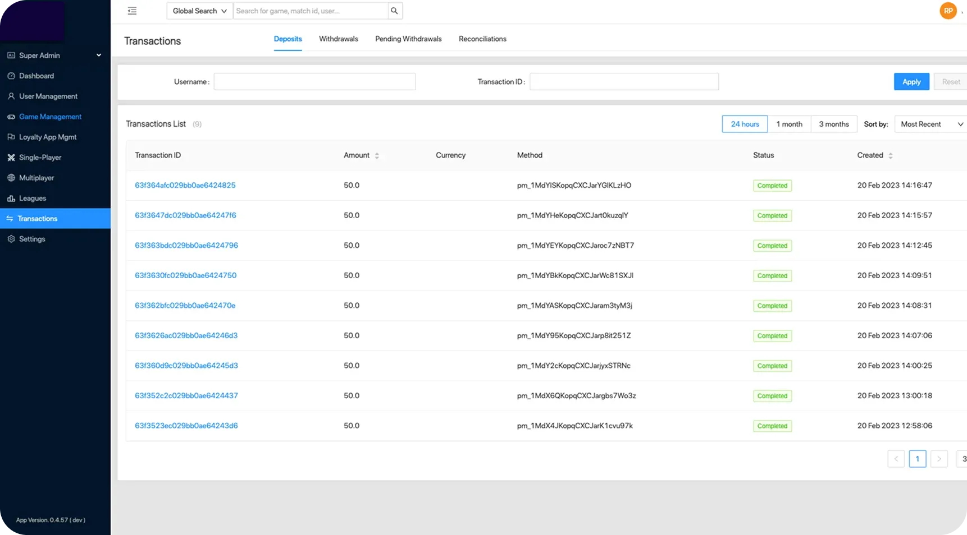The image size is (967, 535).
Task: Switch time filter to 3 months
Action: click(833, 124)
